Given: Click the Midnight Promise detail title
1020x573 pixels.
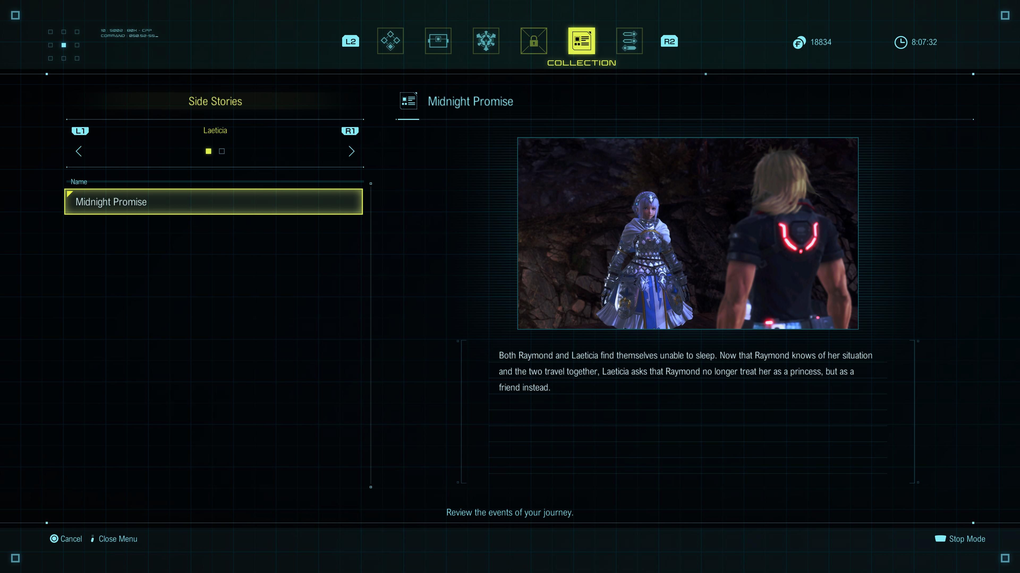Looking at the screenshot, I should pyautogui.click(x=470, y=101).
